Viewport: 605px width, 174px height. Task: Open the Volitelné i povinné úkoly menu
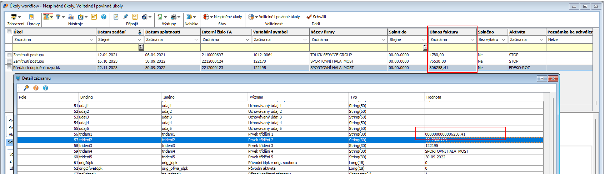click(x=274, y=17)
